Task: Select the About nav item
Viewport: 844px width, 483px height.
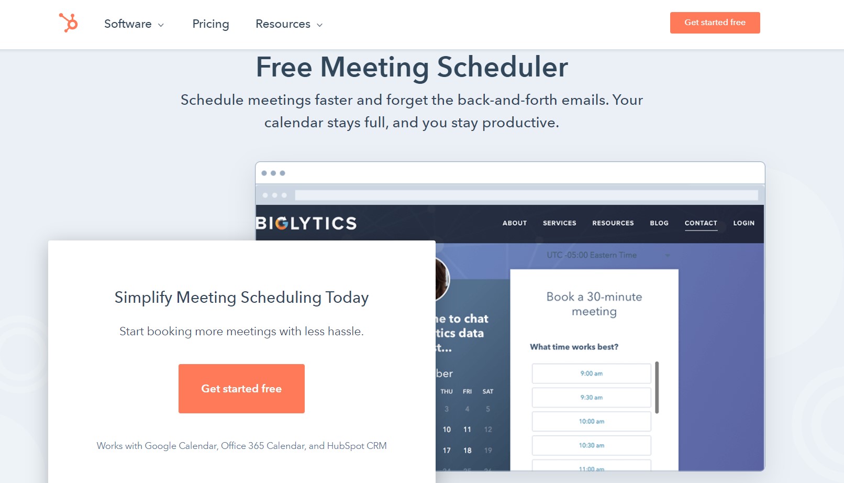Action: coord(515,223)
